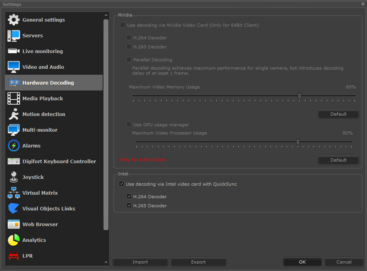The height and width of the screenshot is (271, 367).
Task: Click the Analytics pie chart icon
Action: (x=14, y=240)
